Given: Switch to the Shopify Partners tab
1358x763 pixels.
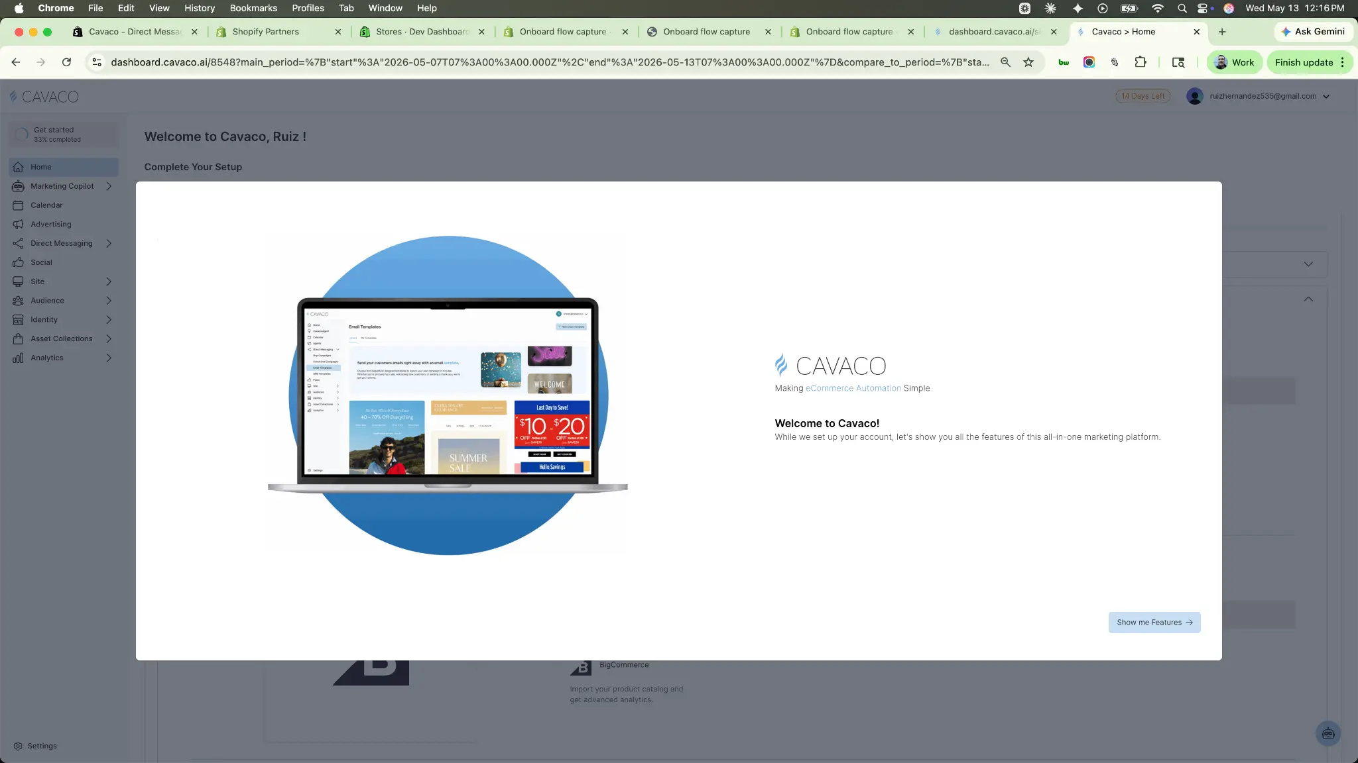Looking at the screenshot, I should 265,32.
